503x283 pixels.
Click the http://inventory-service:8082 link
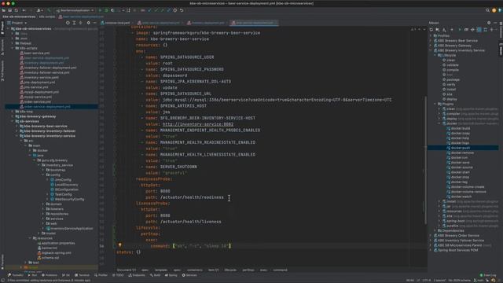coord(198,124)
